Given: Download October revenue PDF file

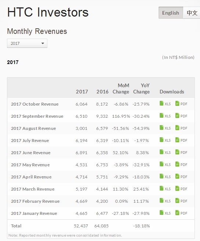Looking at the screenshot, I should [x=181, y=104].
